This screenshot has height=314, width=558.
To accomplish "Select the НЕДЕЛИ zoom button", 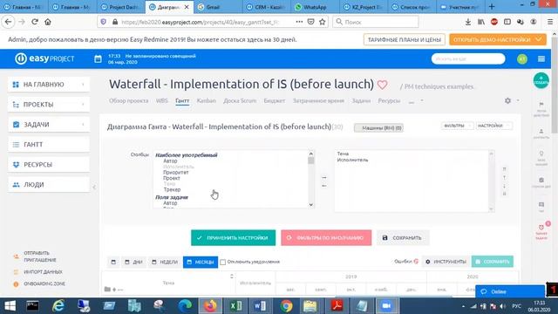I will 165,262.
